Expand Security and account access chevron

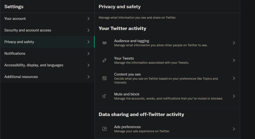pos(88,30)
